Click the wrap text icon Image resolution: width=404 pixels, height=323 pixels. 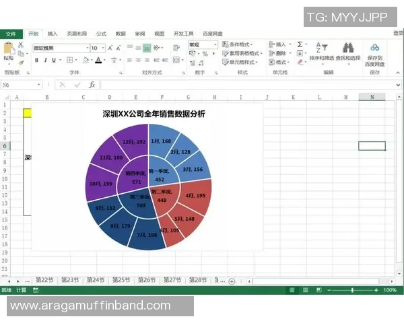click(x=176, y=48)
